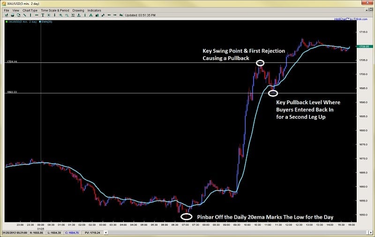Click the 'L: 1654.39' status field
Screen dimensions: 375x237
point(54,232)
